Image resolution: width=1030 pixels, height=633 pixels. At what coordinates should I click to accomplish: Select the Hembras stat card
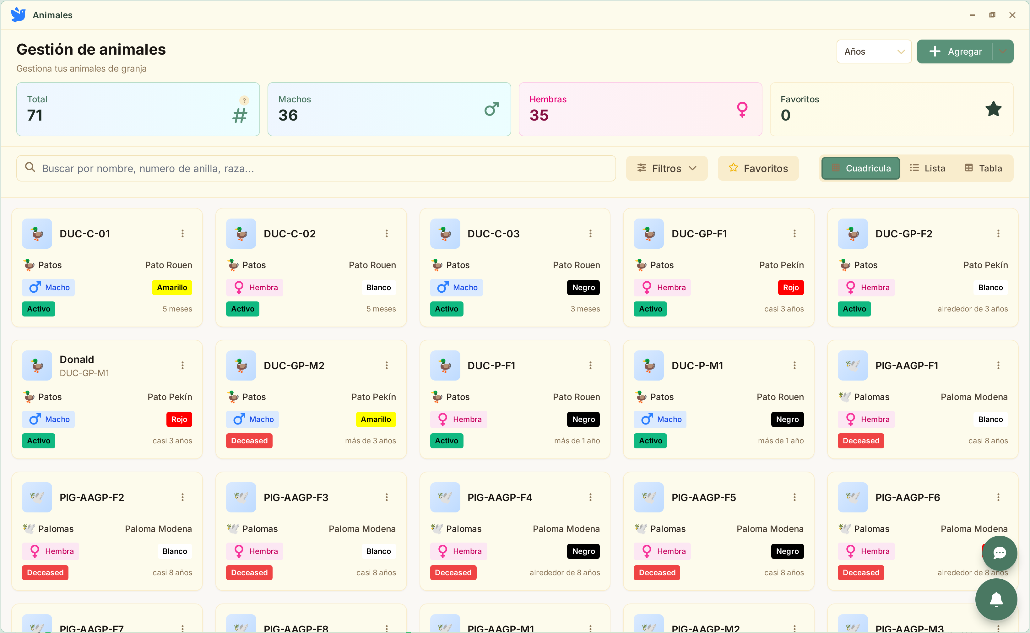(640, 109)
